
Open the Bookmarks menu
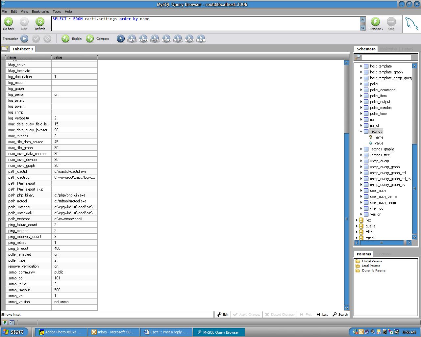(40, 12)
